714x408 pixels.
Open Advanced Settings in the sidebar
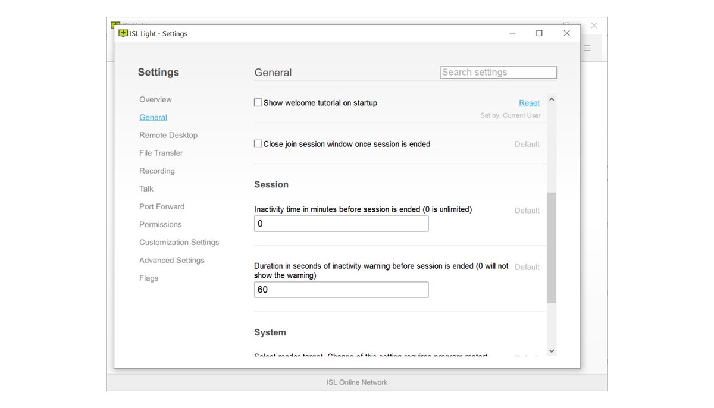pos(171,260)
